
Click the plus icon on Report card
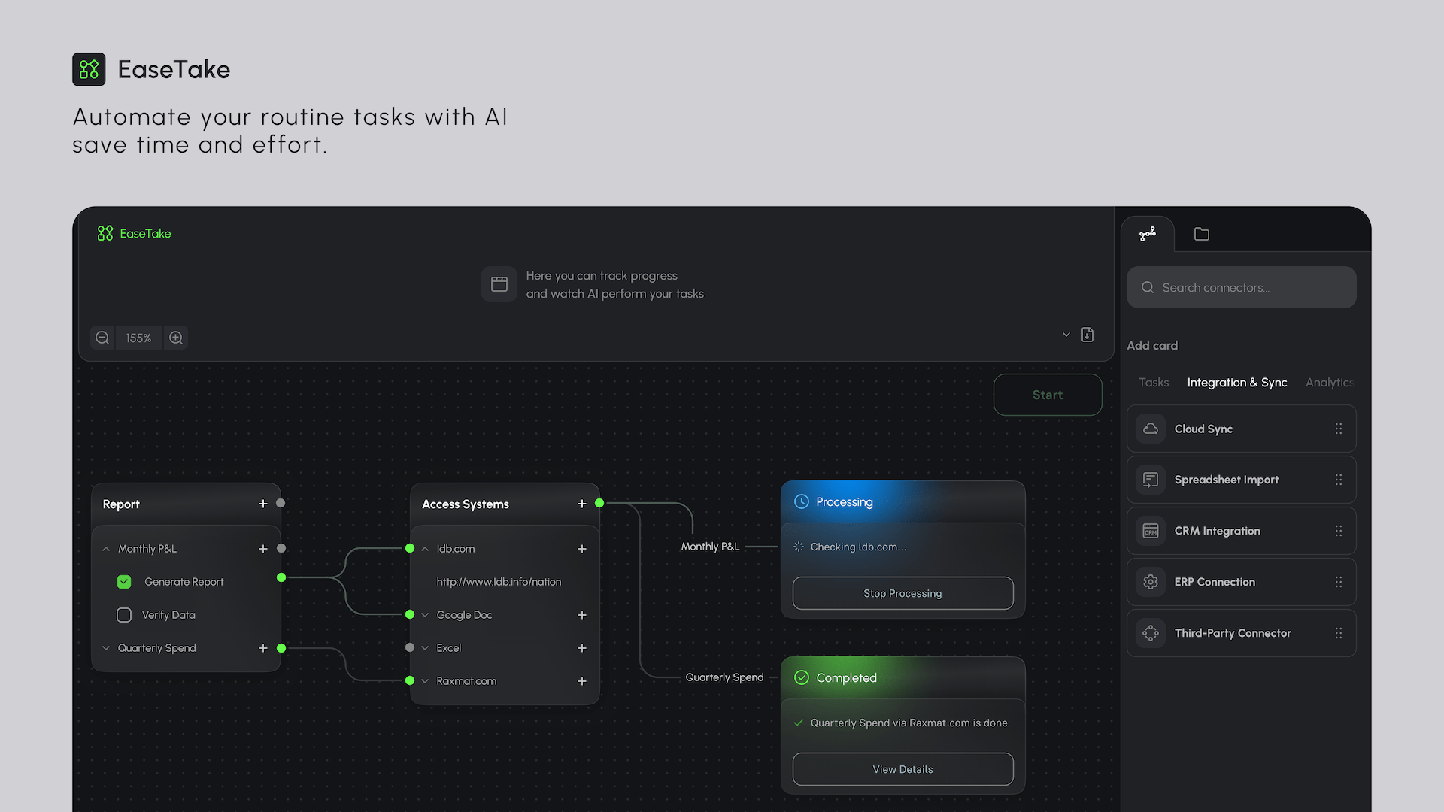tap(263, 504)
